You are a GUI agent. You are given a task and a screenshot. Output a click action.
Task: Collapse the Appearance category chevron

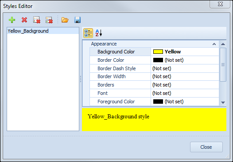pos(214,44)
